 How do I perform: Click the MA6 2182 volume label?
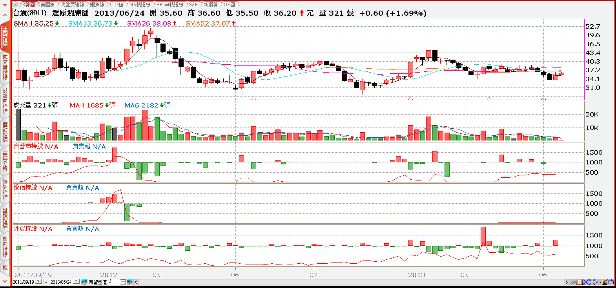click(147, 105)
